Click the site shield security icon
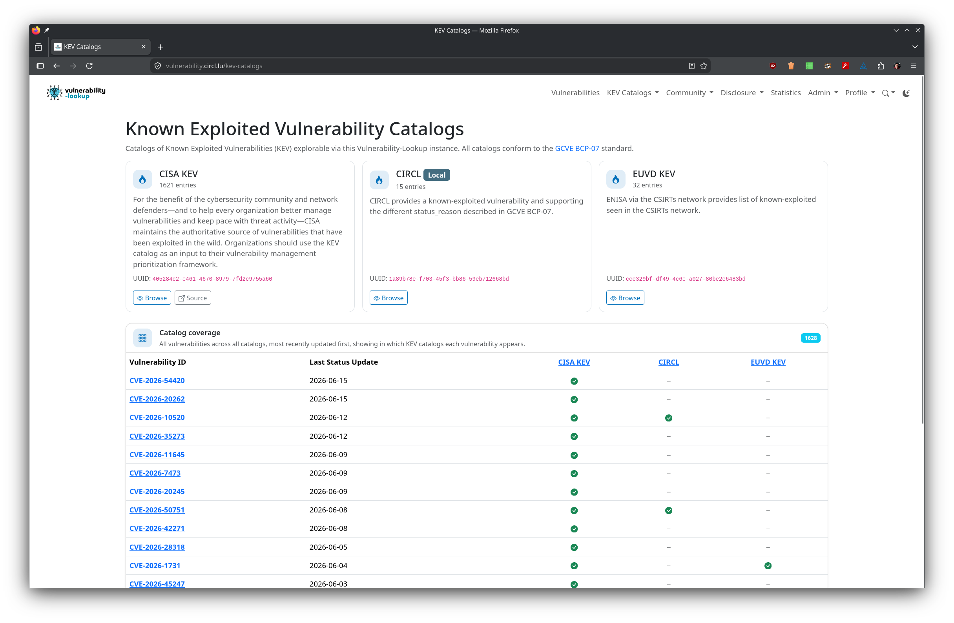The height and width of the screenshot is (623, 954). pos(158,65)
